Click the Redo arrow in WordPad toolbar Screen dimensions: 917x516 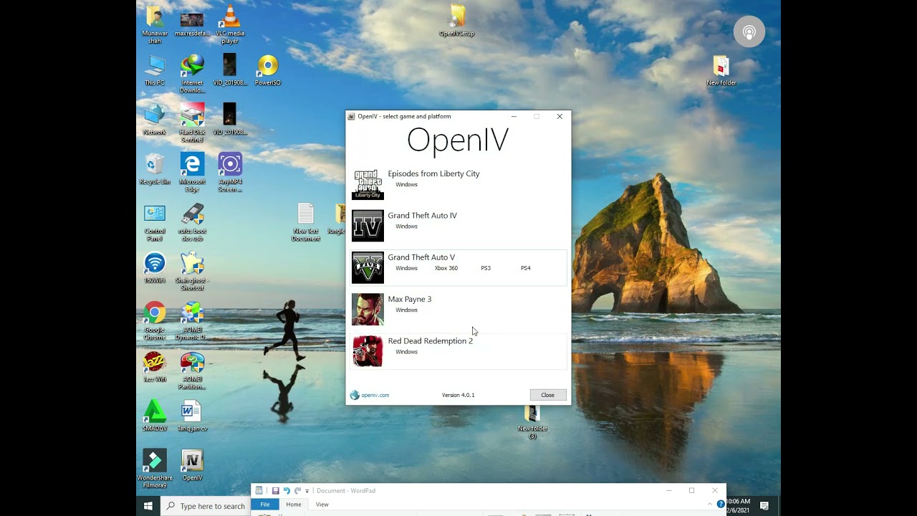click(x=297, y=491)
